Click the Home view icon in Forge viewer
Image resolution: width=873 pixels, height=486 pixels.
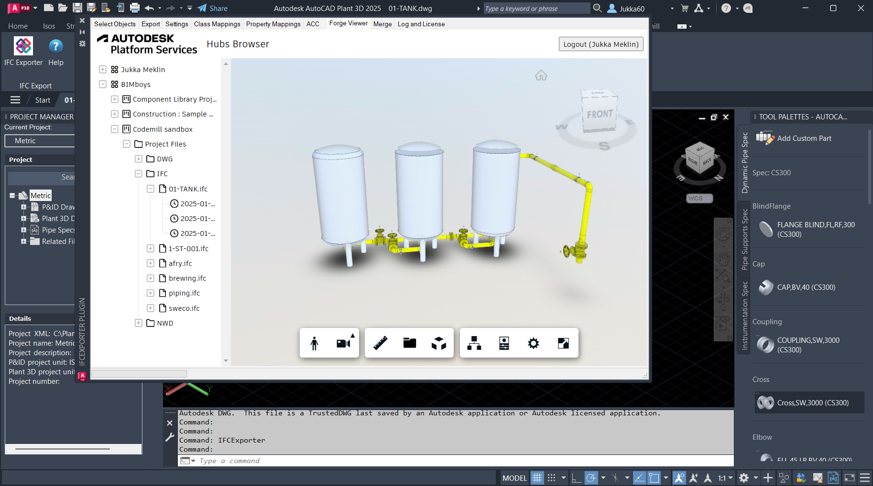(x=541, y=75)
